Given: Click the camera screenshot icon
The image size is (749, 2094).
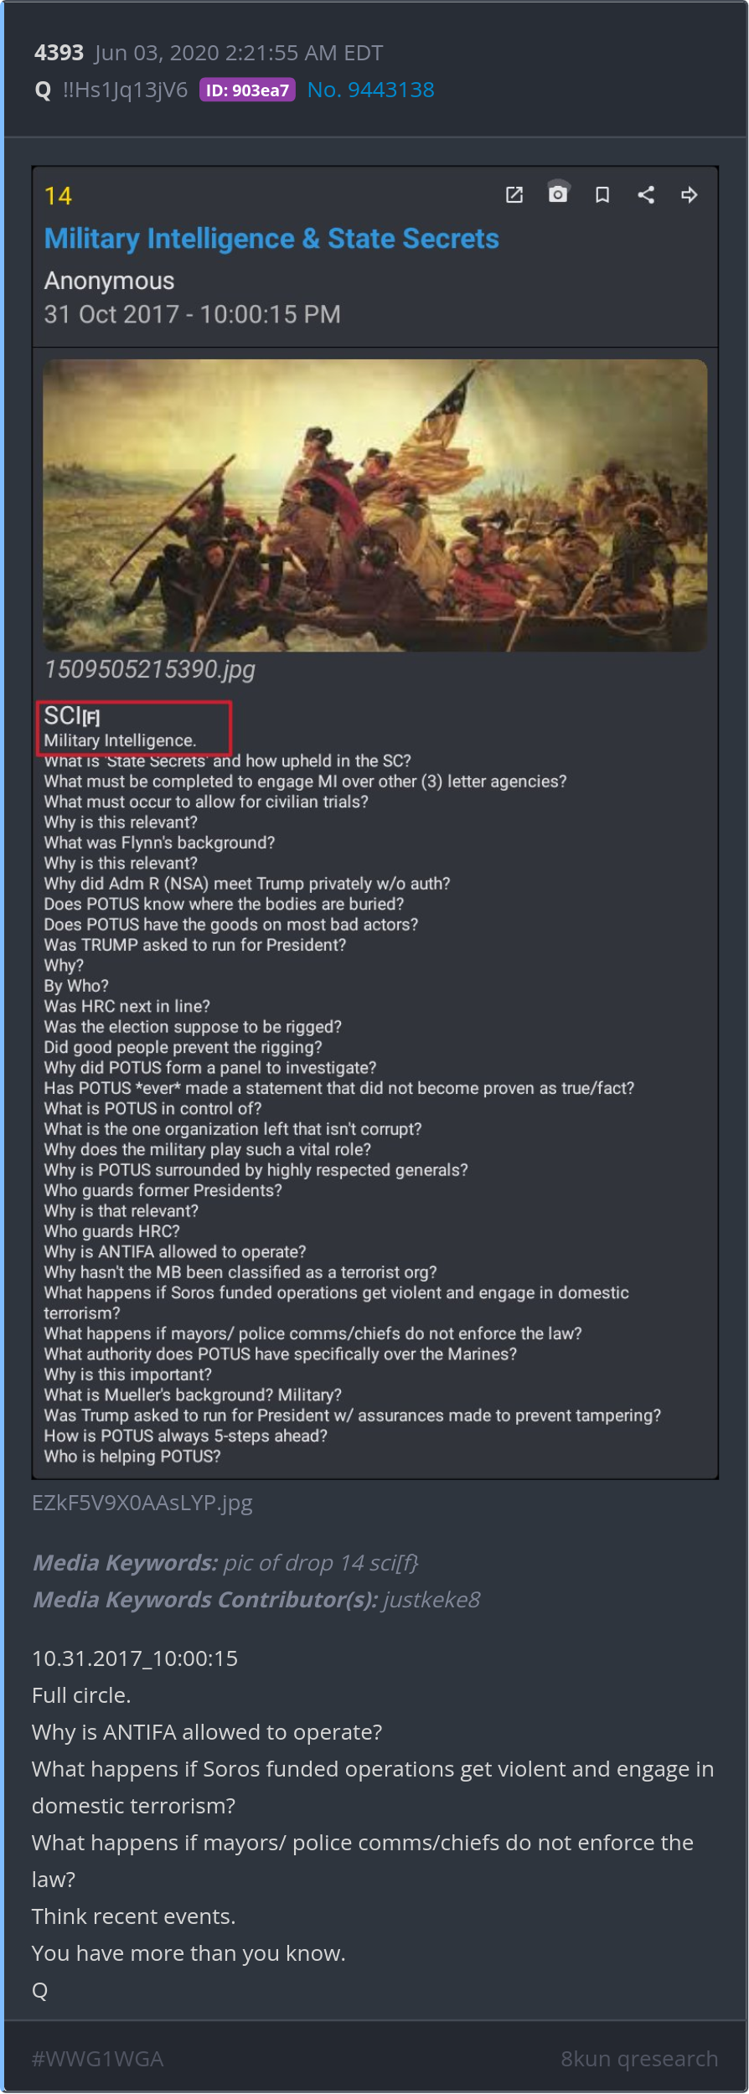Looking at the screenshot, I should 558,193.
